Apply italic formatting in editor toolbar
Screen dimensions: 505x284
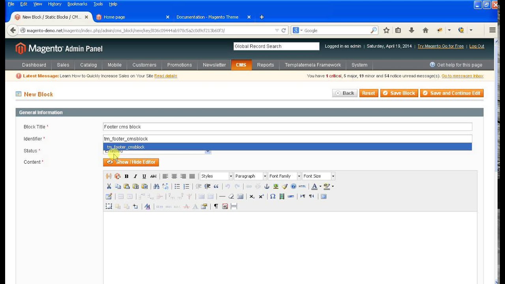tap(135, 176)
